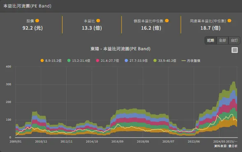Viewport: 242px width, 152px height.
Task: Click the 400 y-axis label
Action: tap(9, 67)
